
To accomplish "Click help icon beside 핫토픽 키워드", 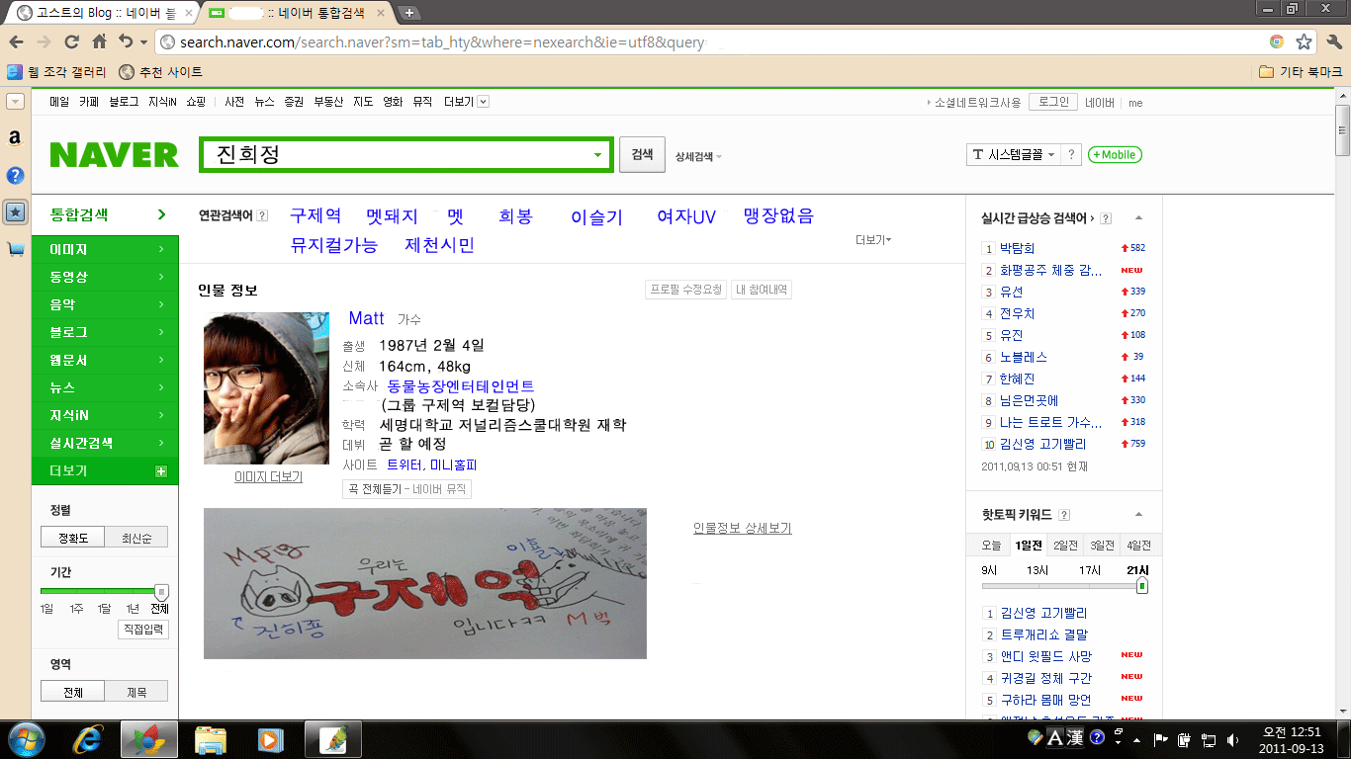I will click(1064, 515).
